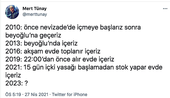The height and width of the screenshot is (98, 170).
Task: Select the 2013 beyoğlu'nda içeriz line
Action: tap(41, 43)
